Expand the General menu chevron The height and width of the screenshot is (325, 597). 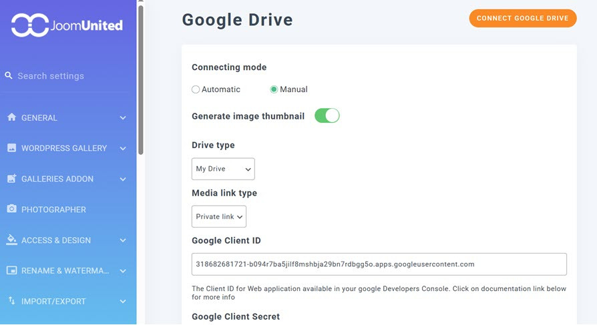[123, 118]
